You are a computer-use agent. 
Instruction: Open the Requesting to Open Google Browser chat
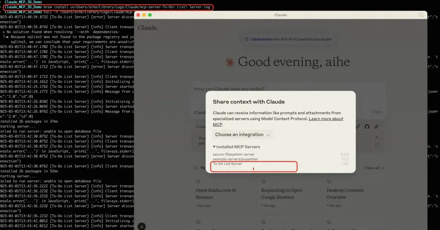pyautogui.click(x=282, y=193)
